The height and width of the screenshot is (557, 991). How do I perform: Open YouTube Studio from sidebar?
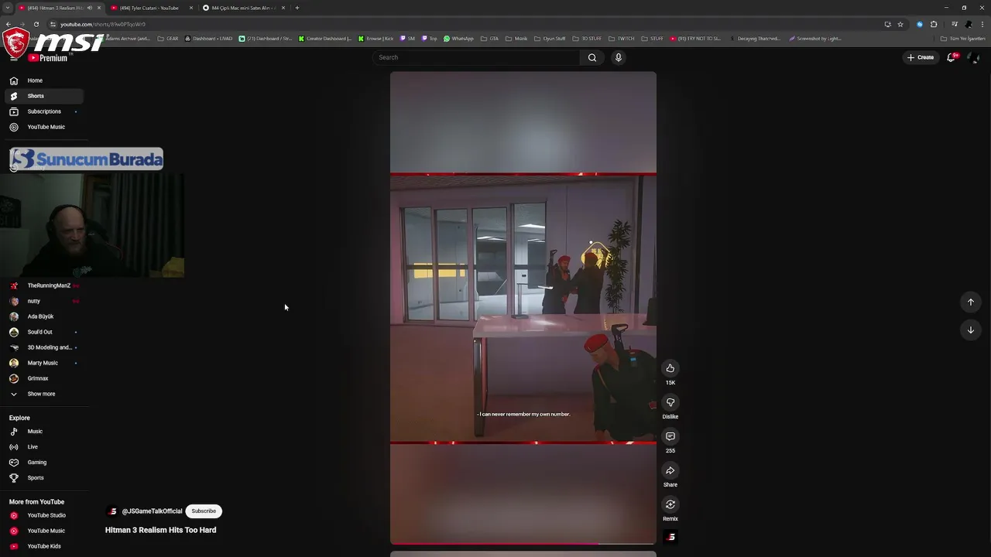[46, 515]
